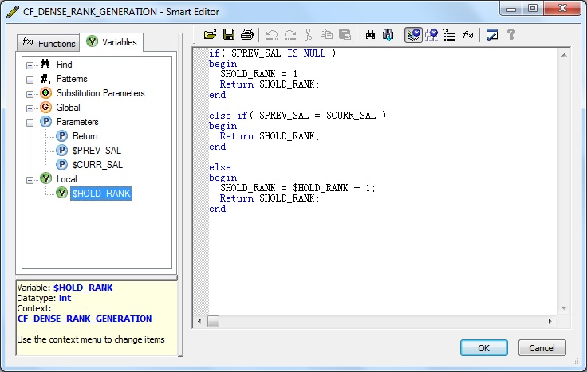Click the 'int' datatype value
The image size is (587, 372).
pyautogui.click(x=65, y=298)
